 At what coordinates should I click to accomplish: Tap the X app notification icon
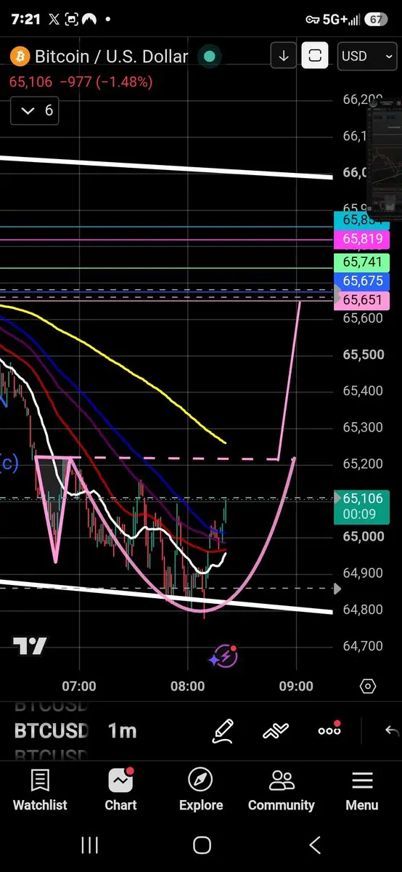pyautogui.click(x=52, y=18)
